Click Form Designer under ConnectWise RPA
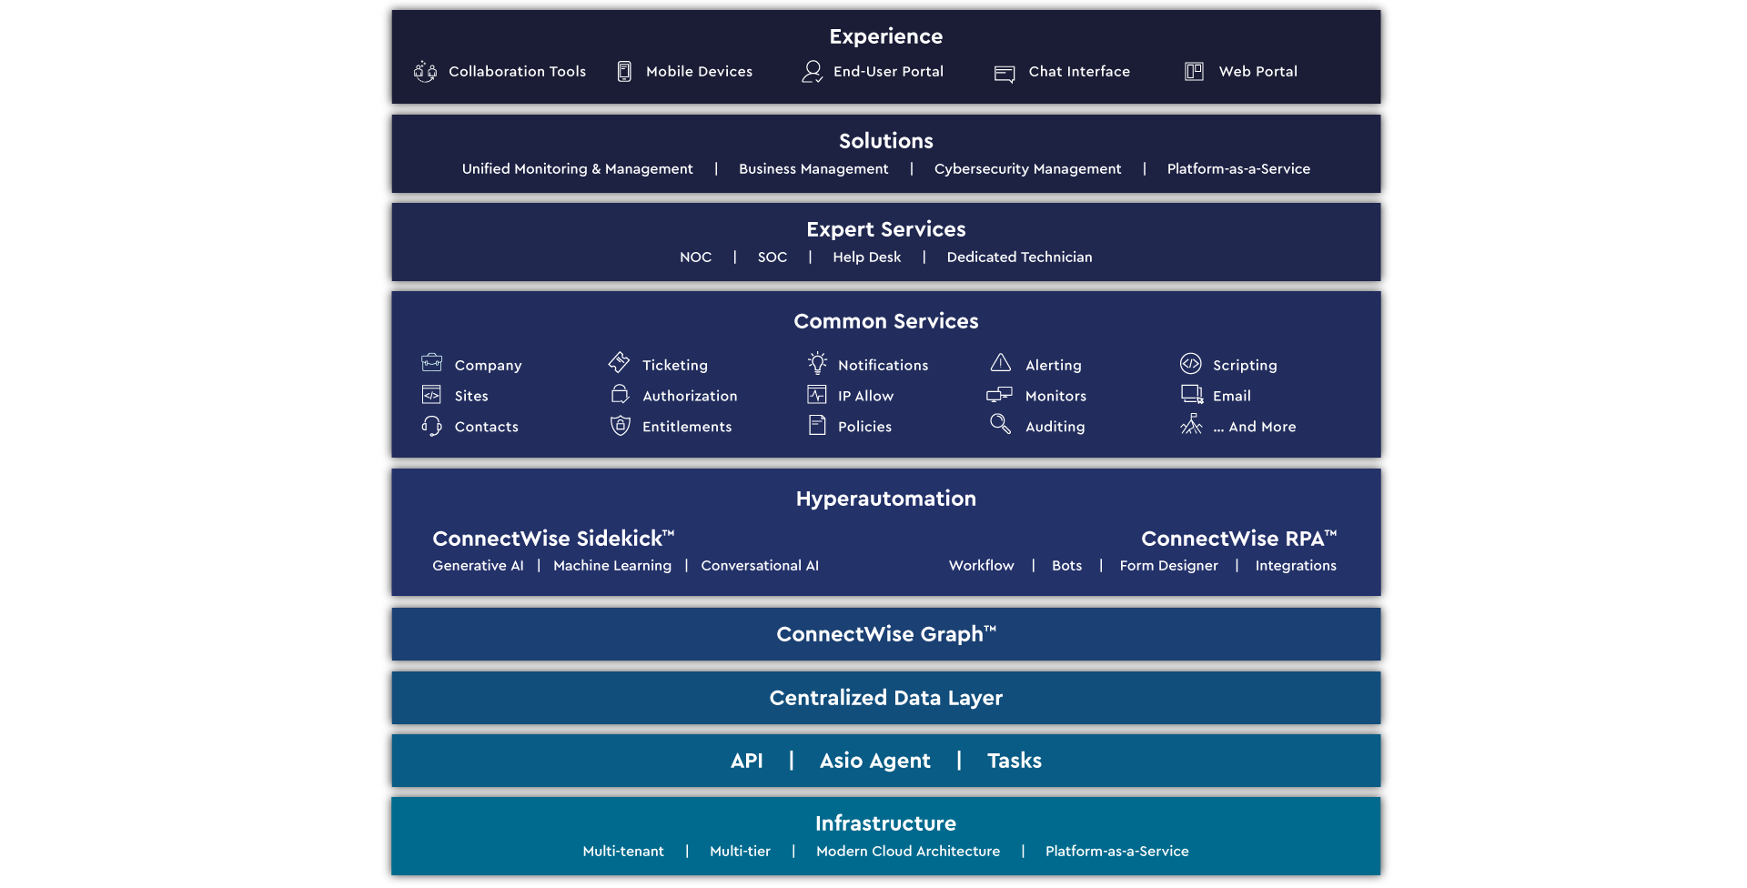 point(1168,566)
